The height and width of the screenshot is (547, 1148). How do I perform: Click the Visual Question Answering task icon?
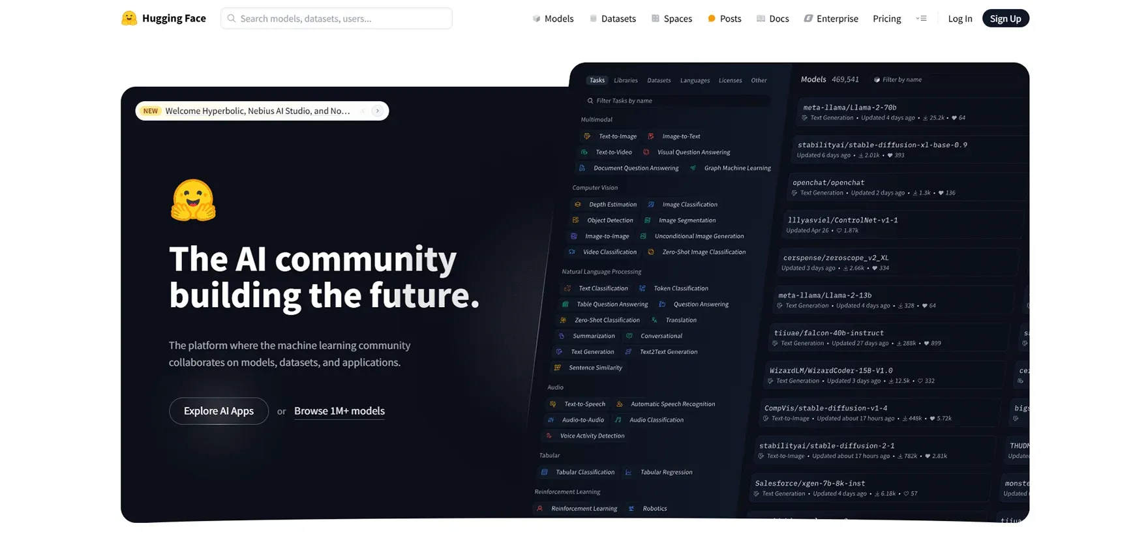[646, 152]
